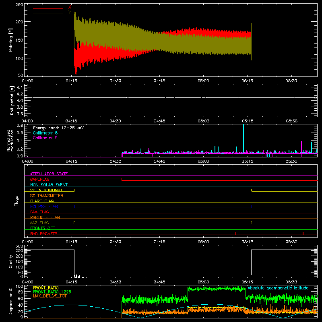
Task: Click the olive flag label above FRONTS_OFF
Action: [39, 223]
